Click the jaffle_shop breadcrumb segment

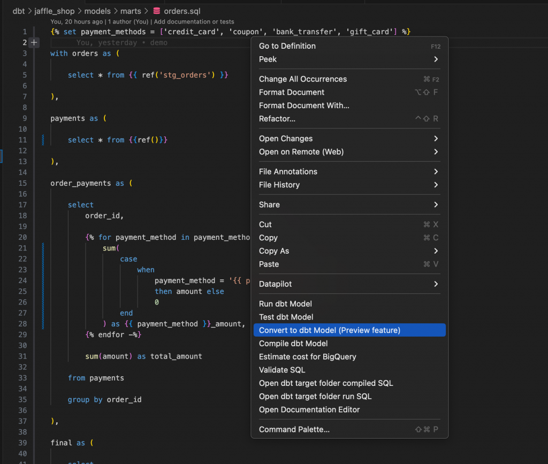click(55, 11)
